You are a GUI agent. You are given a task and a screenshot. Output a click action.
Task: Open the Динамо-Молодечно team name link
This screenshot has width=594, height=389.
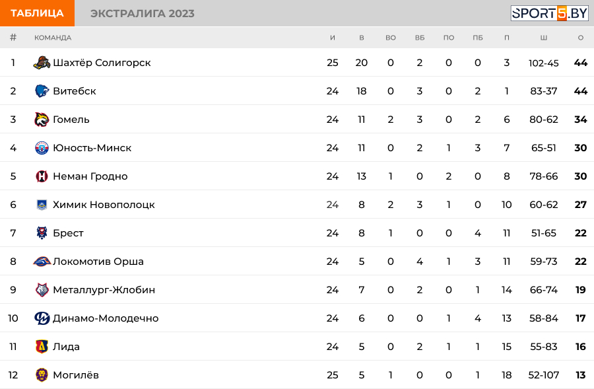106,318
